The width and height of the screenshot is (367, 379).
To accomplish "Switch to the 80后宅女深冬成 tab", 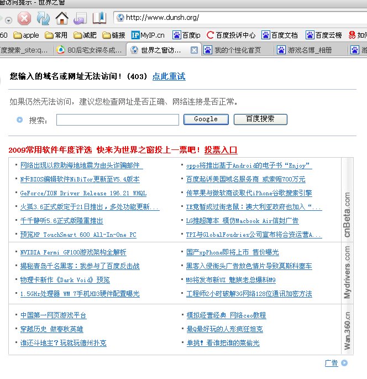I will 90,50.
